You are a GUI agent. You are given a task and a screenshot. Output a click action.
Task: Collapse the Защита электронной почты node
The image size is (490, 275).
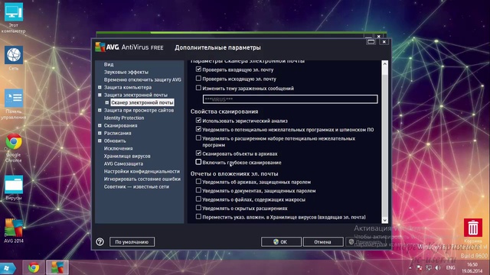pyautogui.click(x=100, y=95)
